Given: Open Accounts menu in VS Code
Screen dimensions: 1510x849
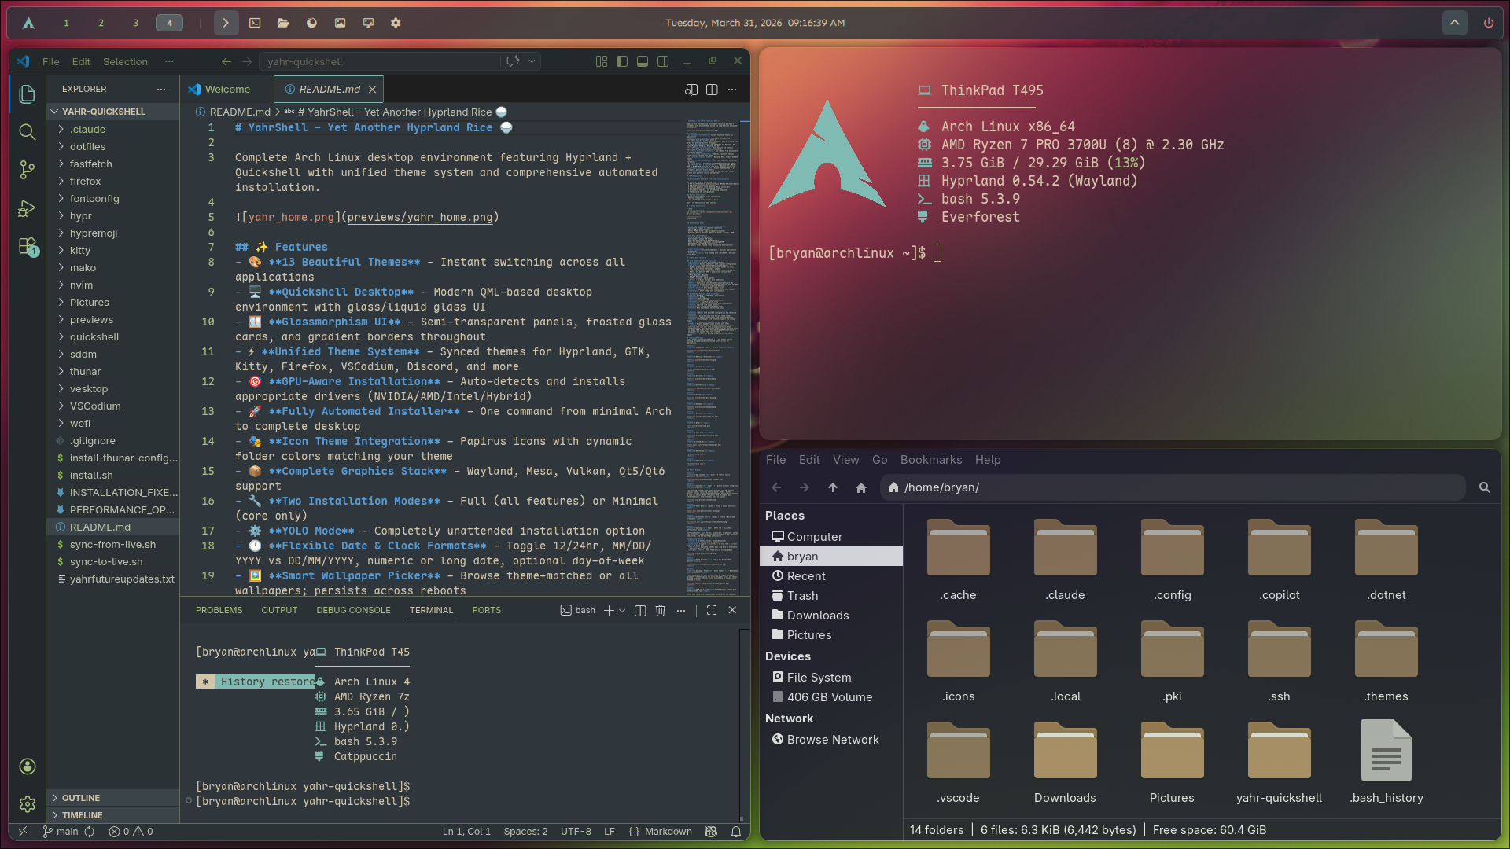Looking at the screenshot, I should click(x=27, y=766).
